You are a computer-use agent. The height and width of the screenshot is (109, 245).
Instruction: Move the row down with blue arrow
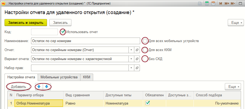point(47,87)
